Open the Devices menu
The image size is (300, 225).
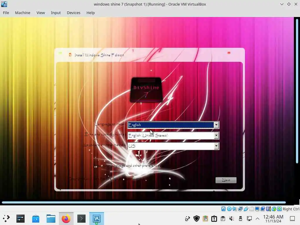[x=74, y=13]
